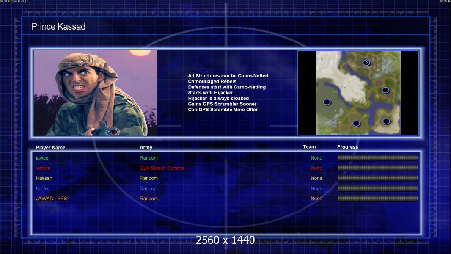The height and width of the screenshot is (254, 451).
Task: Click the 00:00:03 timer readout
Action: pyautogui.click(x=445, y=1)
